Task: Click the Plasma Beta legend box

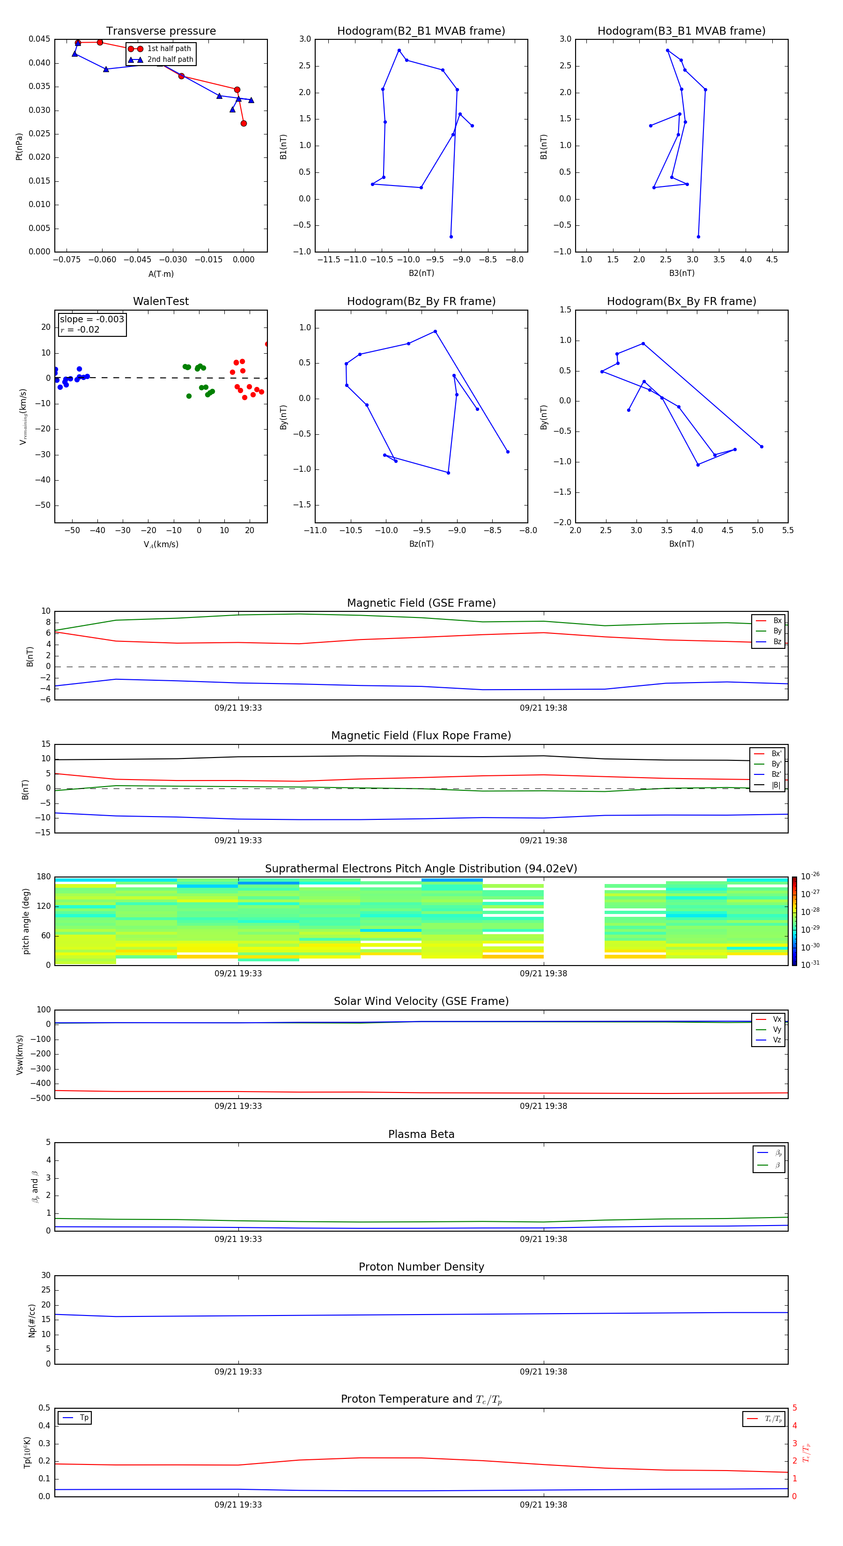Action: click(769, 1159)
